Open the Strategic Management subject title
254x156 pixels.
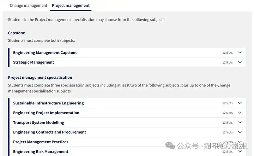[34, 62]
